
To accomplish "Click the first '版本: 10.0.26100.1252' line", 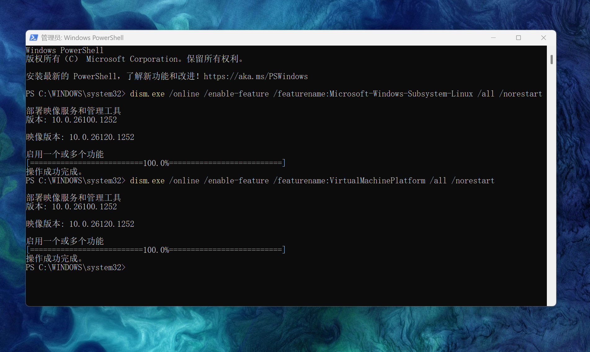I will coord(71,120).
